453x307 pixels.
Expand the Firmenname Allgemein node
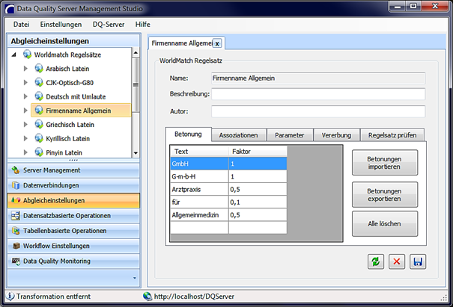point(25,111)
